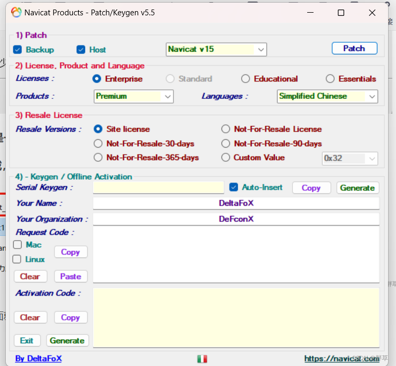Click the Navicat app icon in title bar
Screen dimensions: 396x366
(16, 12)
